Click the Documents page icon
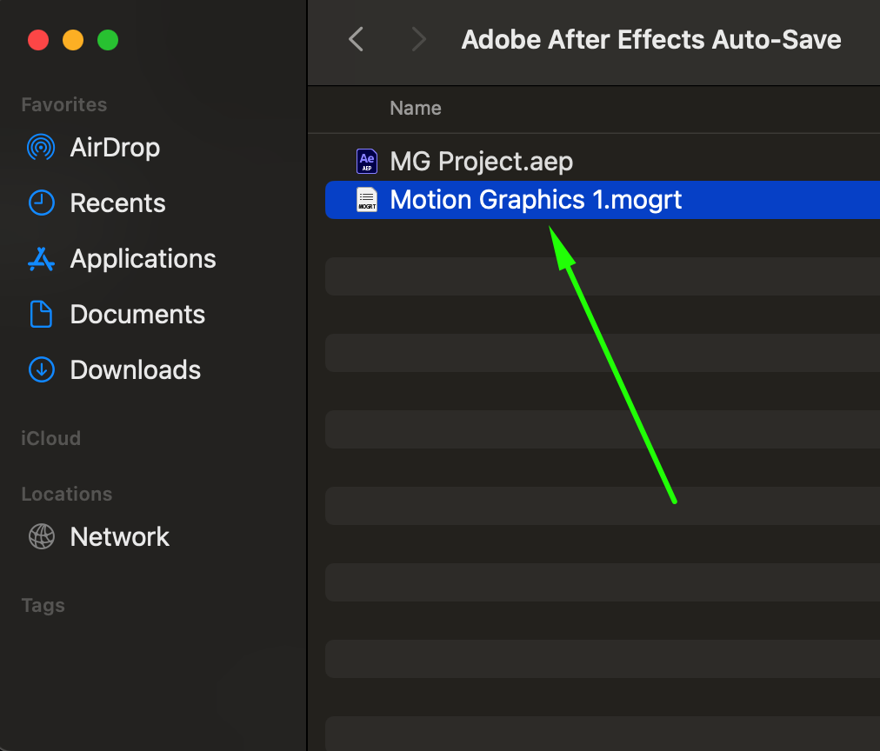Screen dimensions: 880x751 tap(41, 315)
